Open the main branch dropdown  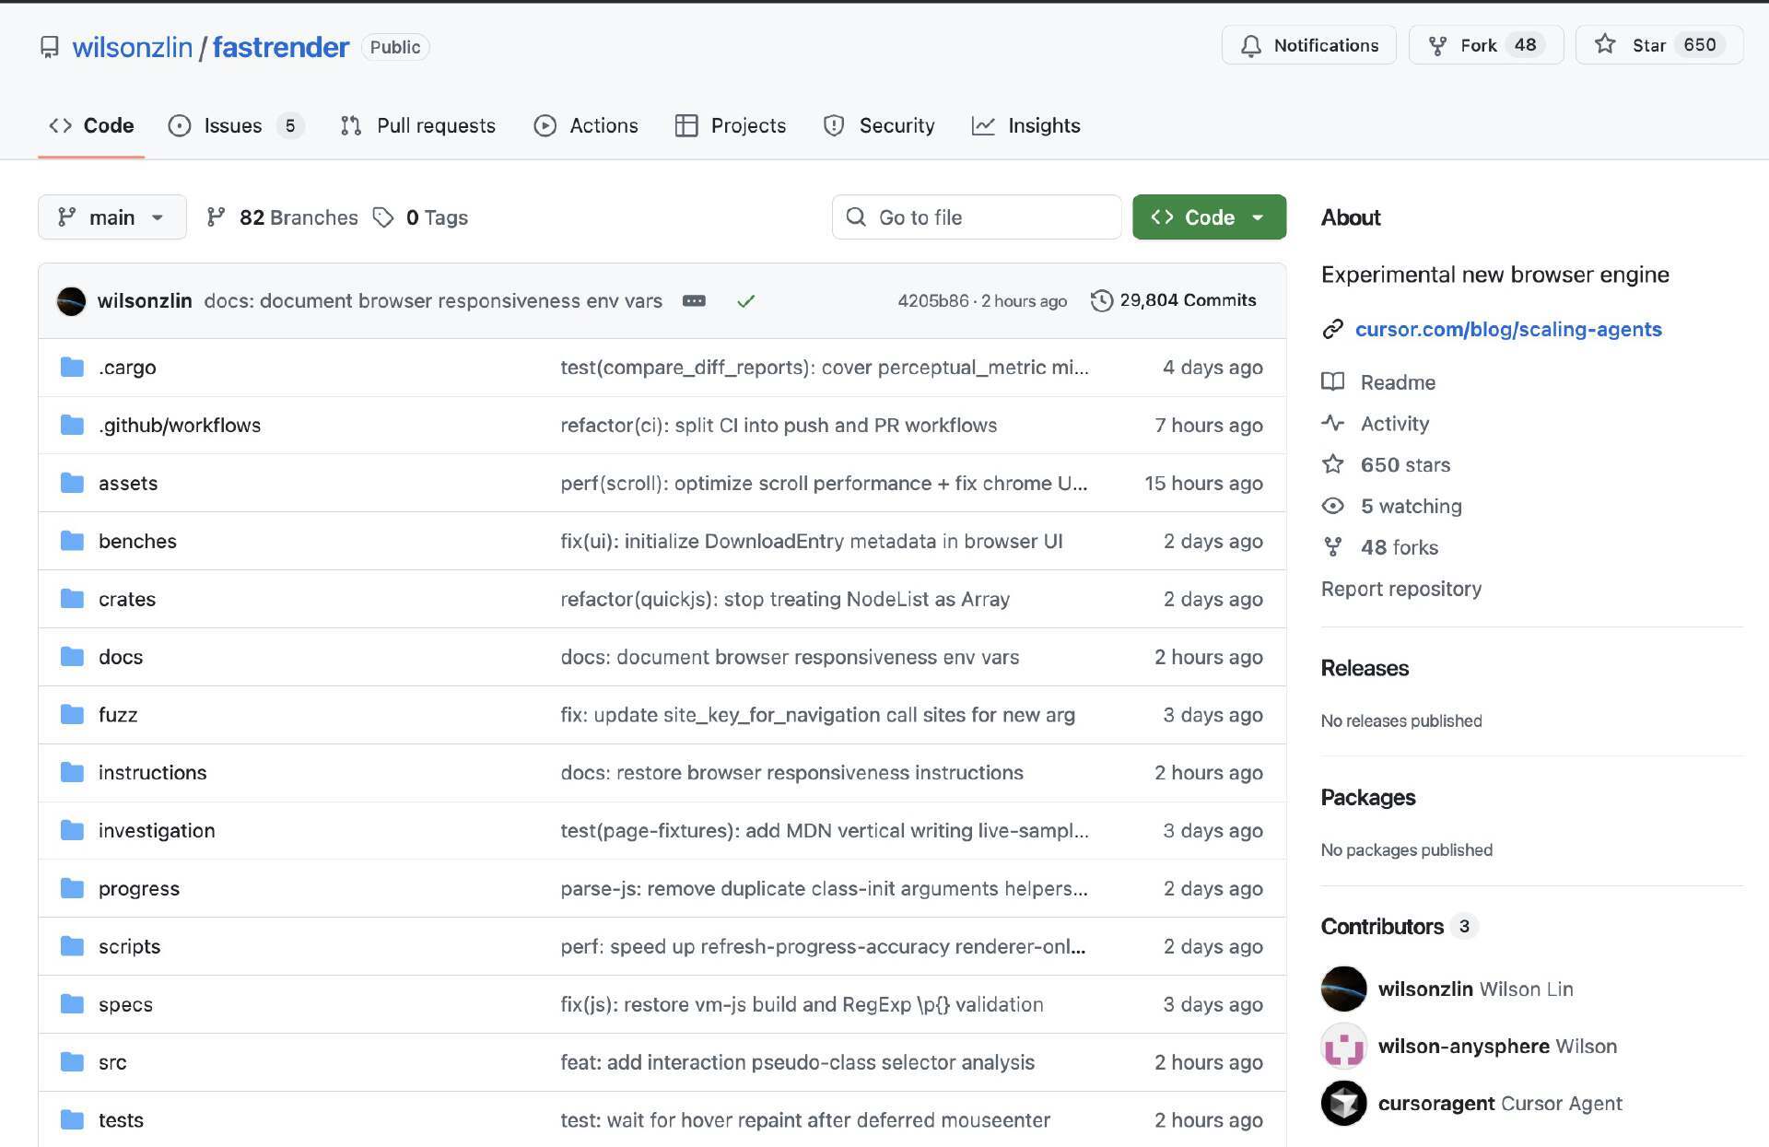[x=111, y=217]
